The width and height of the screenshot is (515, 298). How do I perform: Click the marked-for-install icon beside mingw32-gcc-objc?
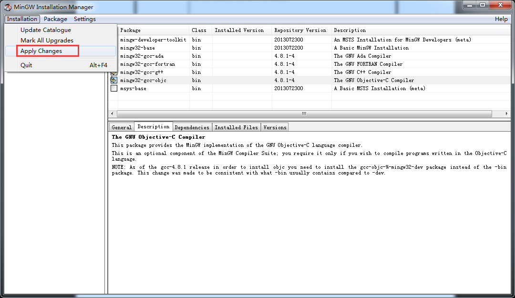(x=113, y=80)
